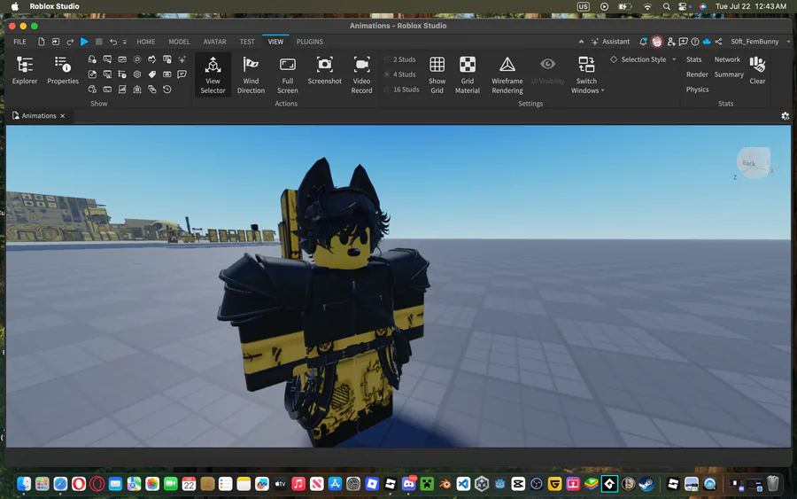The image size is (797, 499).
Task: Open viewport settings gear
Action: click(785, 116)
